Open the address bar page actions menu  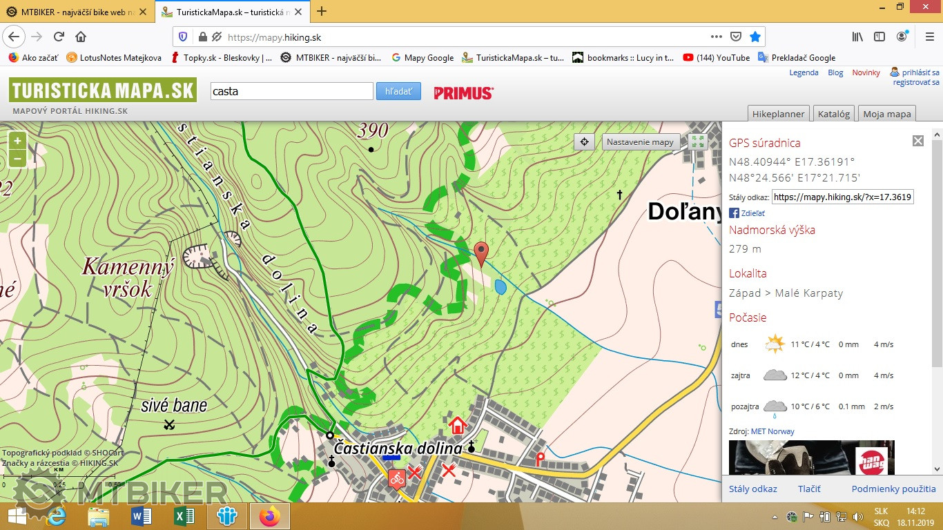[717, 37]
